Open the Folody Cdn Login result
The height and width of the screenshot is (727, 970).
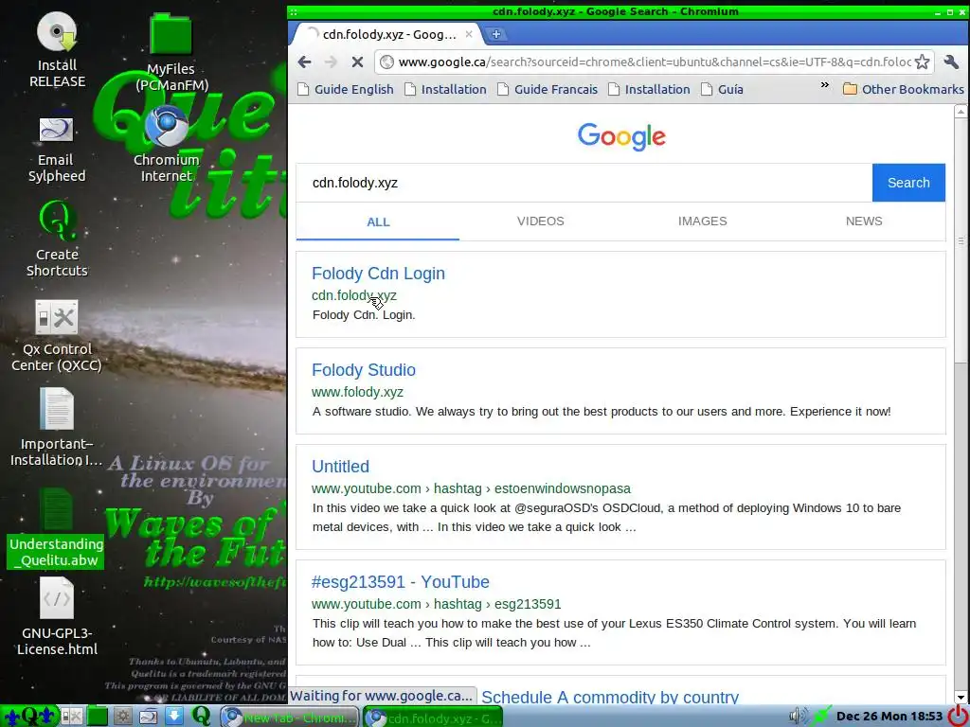pos(378,274)
